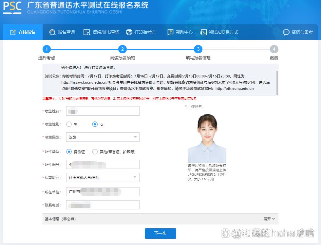Click the 测试站联系方式 icon
Screen dimensions: 321x245
(x=203, y=32)
